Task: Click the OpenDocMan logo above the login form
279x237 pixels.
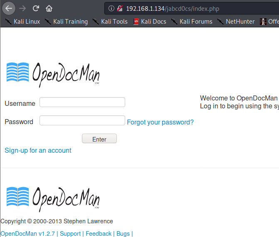Action: coord(53,75)
